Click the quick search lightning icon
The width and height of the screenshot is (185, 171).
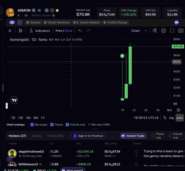click(x=155, y=31)
